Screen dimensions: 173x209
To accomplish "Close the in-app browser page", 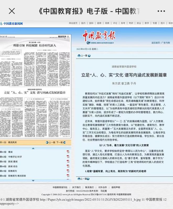I will 12,11.
